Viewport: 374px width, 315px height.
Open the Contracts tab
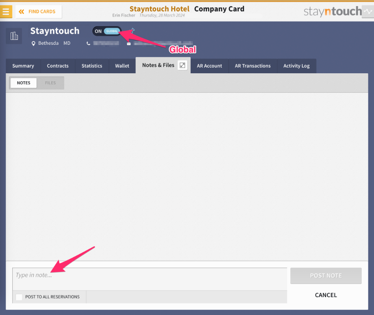pos(58,66)
